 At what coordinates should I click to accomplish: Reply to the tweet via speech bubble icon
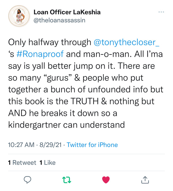pyautogui.click(x=27, y=180)
